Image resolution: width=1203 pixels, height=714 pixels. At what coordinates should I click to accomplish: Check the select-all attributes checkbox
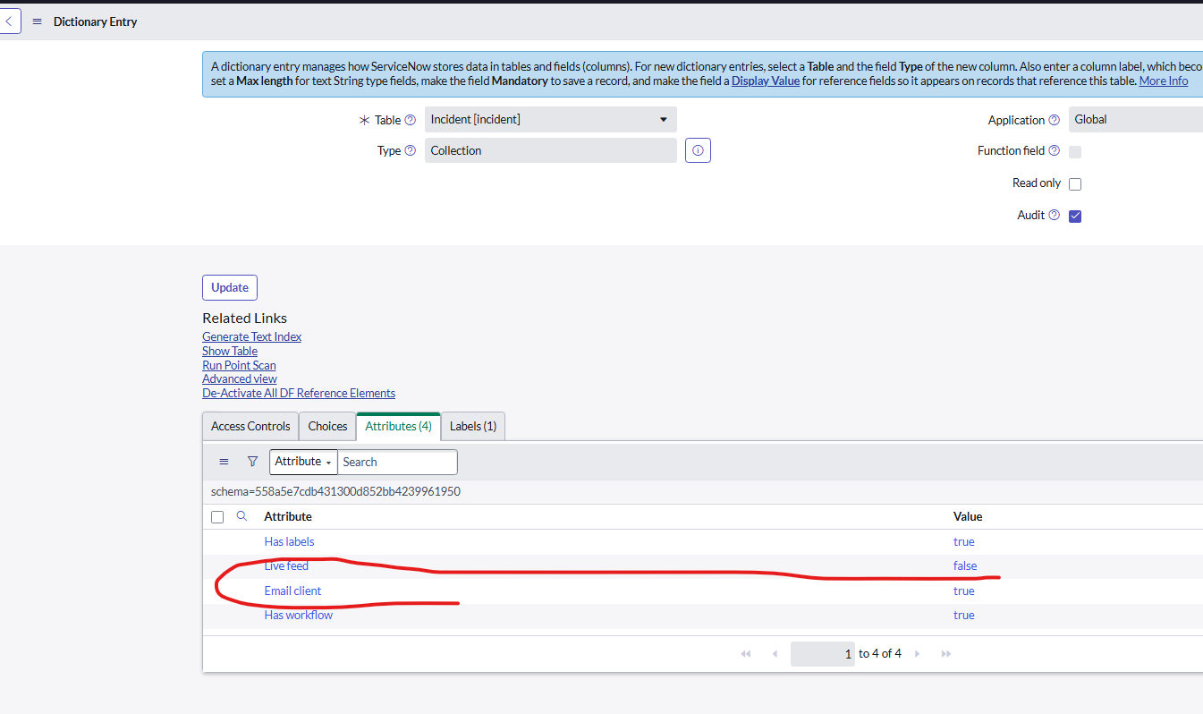[217, 517]
